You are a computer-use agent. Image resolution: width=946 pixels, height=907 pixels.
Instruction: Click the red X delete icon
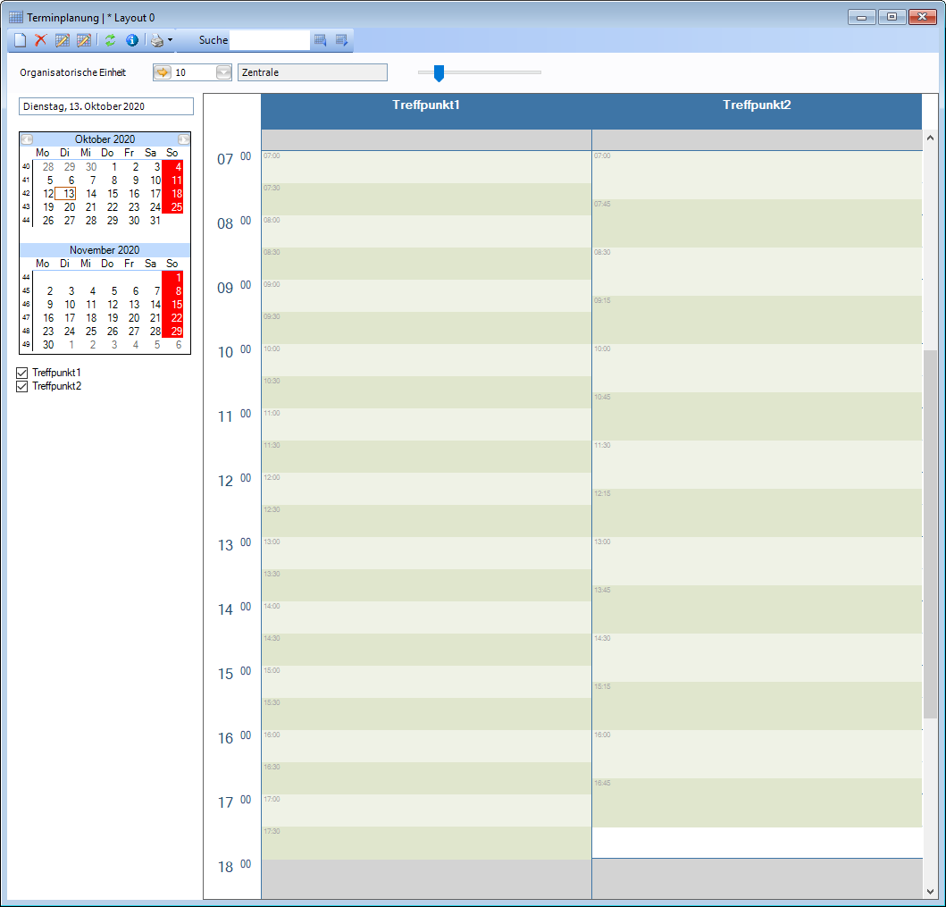coord(40,40)
